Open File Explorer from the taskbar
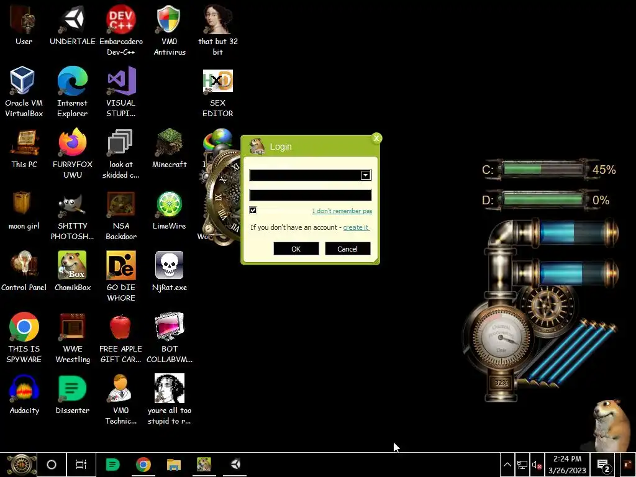This screenshot has height=477, width=636. 174,465
